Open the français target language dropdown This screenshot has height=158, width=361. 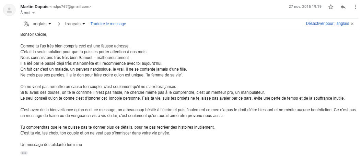click(x=75, y=24)
